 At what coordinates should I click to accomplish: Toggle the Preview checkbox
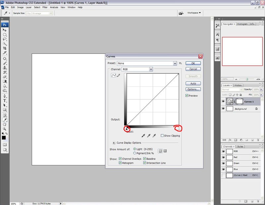coord(187,95)
